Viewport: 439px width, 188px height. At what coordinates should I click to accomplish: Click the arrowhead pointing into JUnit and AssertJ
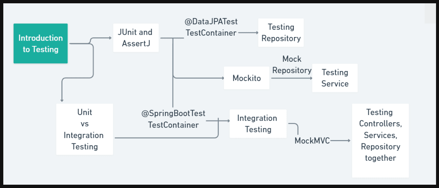click(x=110, y=38)
